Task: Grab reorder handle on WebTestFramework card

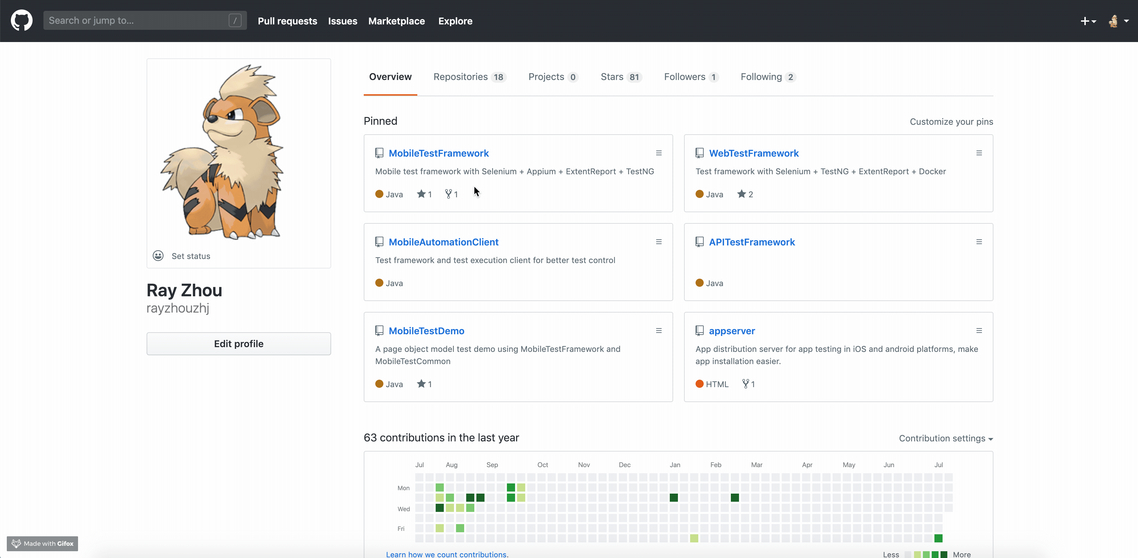Action: [979, 153]
